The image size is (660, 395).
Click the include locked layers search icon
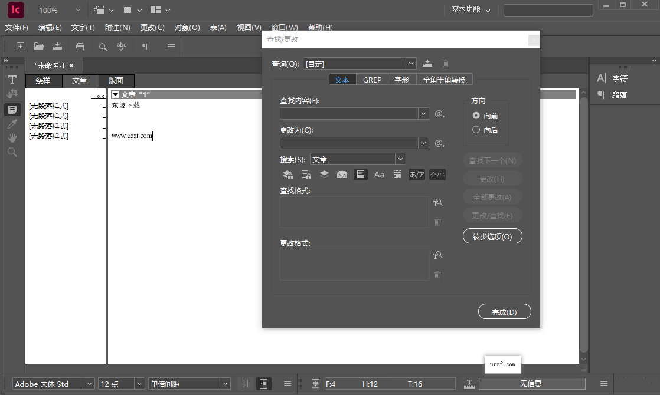(287, 174)
